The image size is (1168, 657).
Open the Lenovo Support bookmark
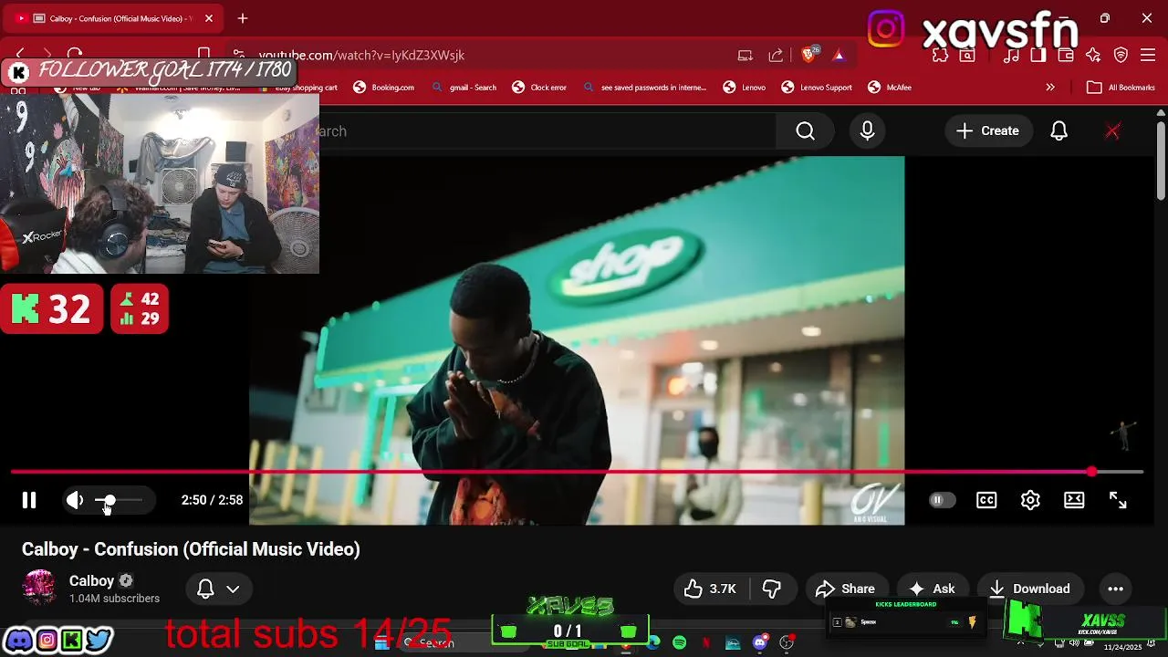pos(817,88)
